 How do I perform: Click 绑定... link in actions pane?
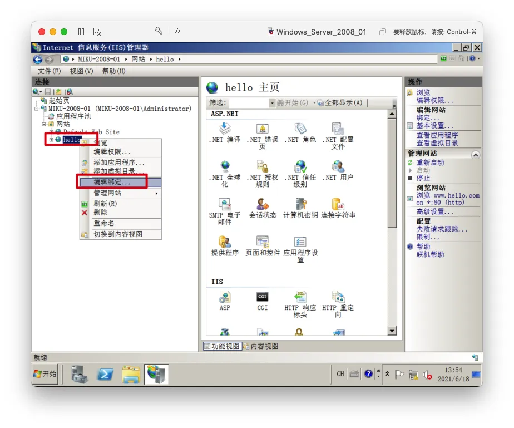428,118
